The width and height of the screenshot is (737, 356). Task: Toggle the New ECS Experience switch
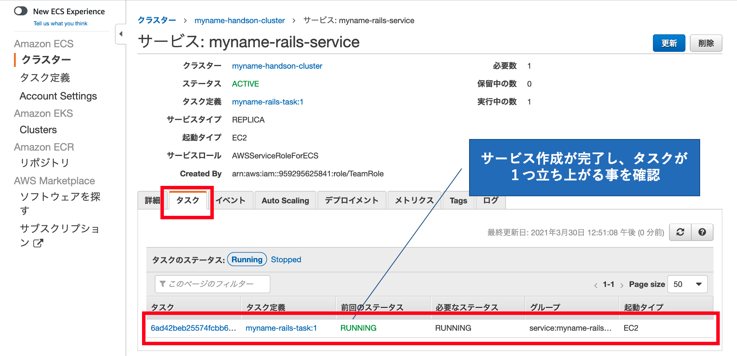[21, 11]
